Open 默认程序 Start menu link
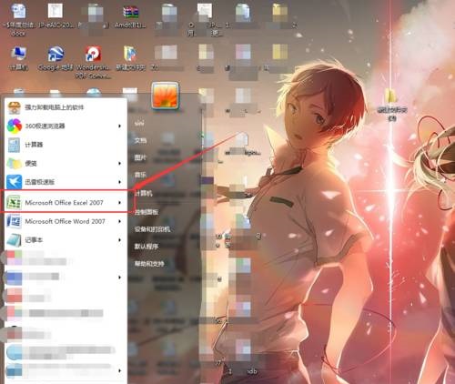The height and width of the screenshot is (384, 455). tap(147, 247)
